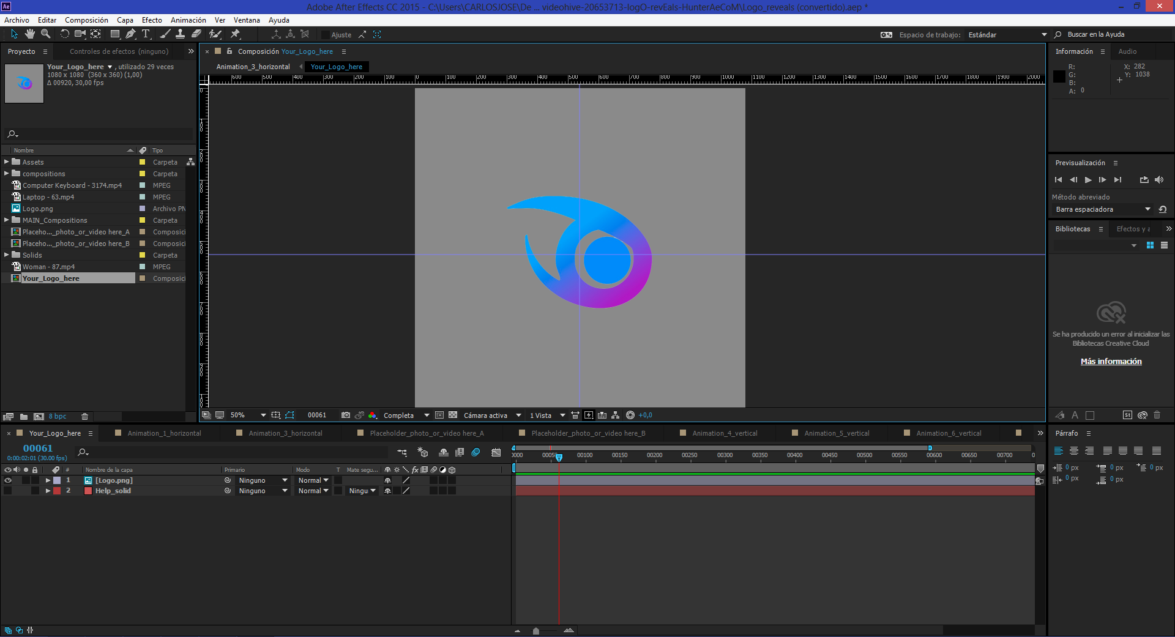Click the region of interest icon

tap(439, 415)
